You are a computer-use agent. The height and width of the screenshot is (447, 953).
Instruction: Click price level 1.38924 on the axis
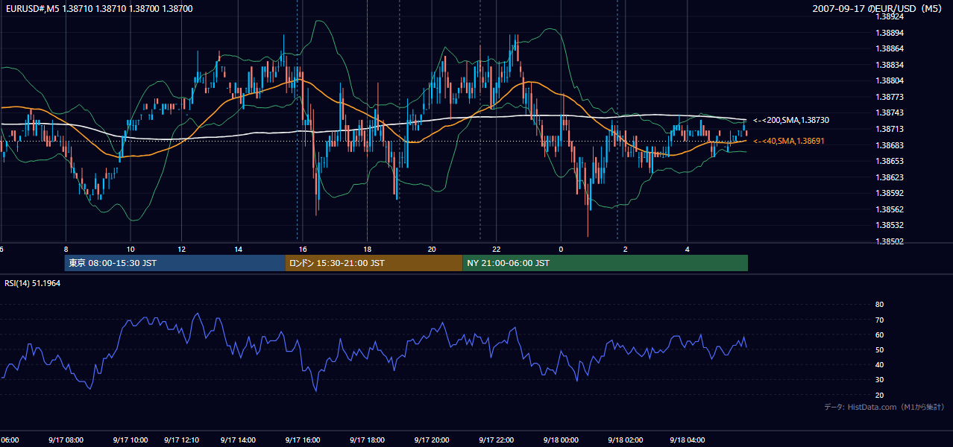coord(890,16)
